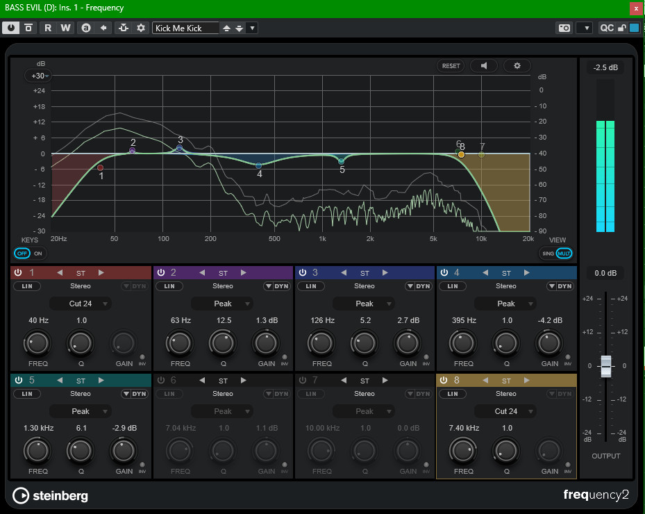
Task: Click the LIN button on band 2
Action: (x=169, y=286)
